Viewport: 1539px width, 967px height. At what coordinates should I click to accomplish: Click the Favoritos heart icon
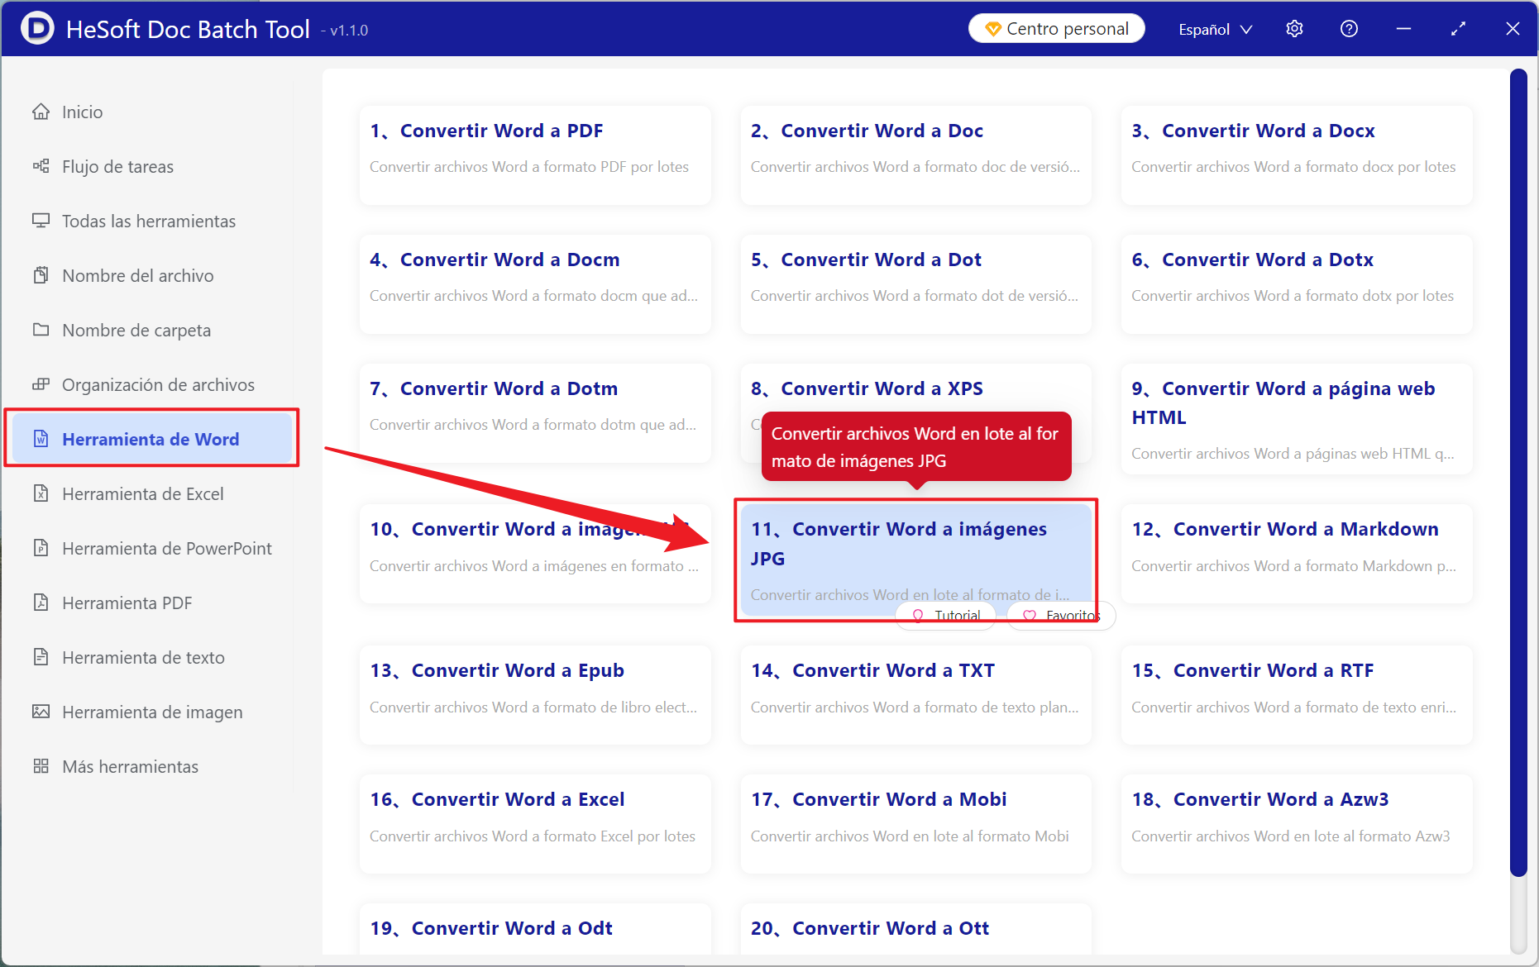1029,616
